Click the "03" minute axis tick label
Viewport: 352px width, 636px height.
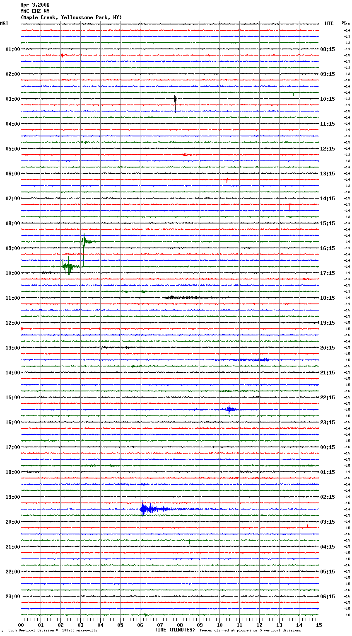(x=80, y=625)
